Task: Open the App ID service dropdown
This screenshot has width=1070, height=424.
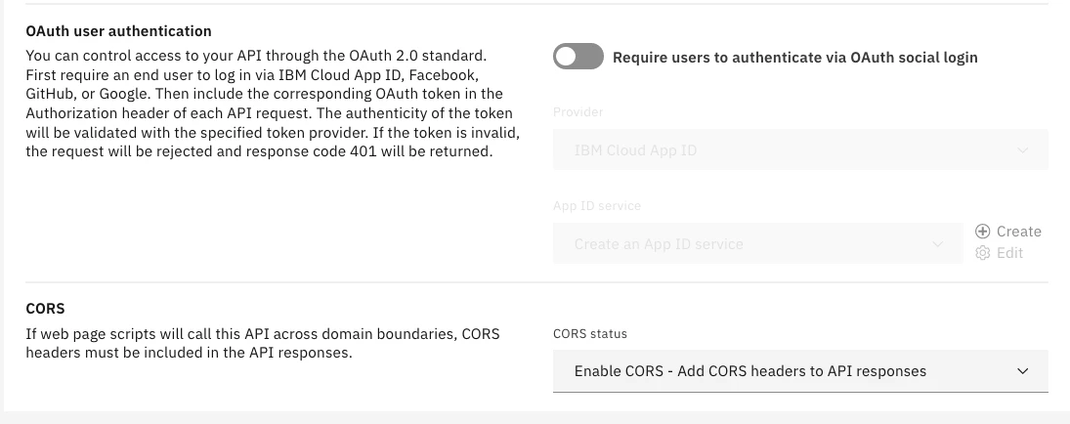Action: (x=758, y=243)
